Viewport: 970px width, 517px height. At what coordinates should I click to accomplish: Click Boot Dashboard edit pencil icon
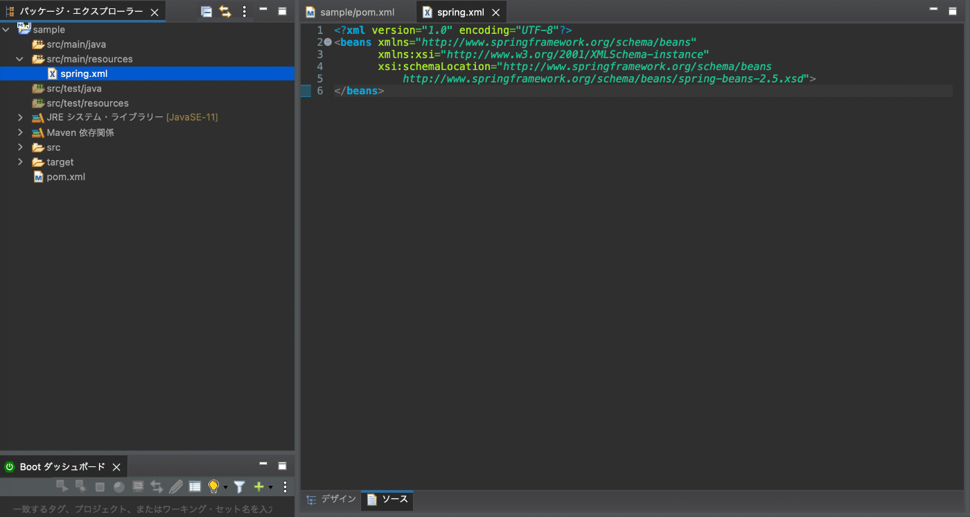point(176,487)
